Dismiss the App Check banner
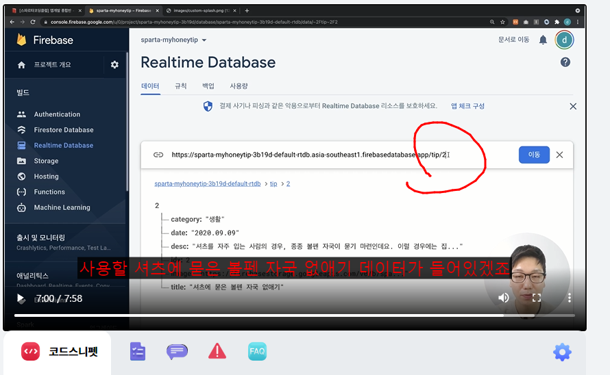The height and width of the screenshot is (375, 610). coord(573,106)
